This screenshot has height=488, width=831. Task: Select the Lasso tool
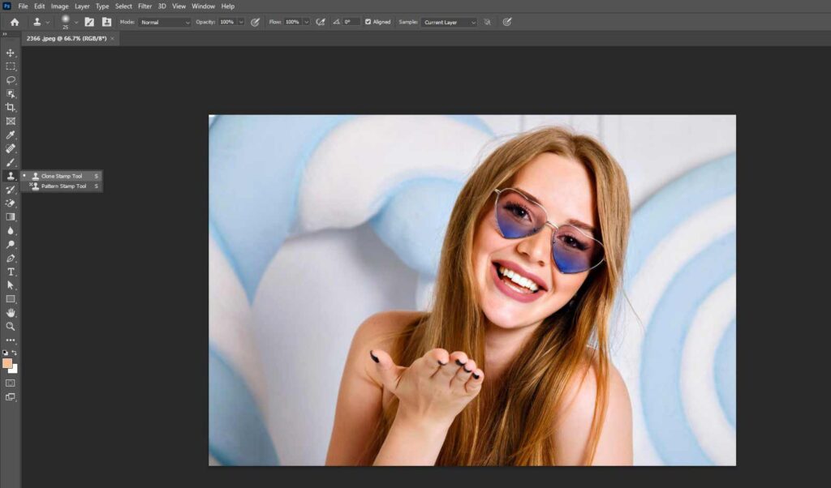pos(10,80)
